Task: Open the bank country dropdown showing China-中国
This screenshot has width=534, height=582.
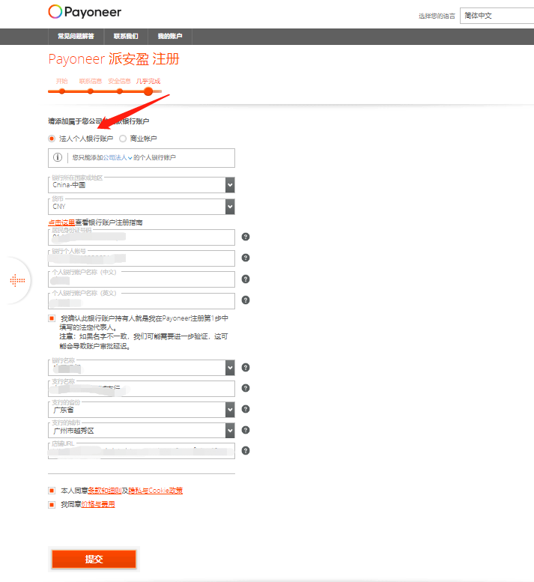Action: point(142,185)
